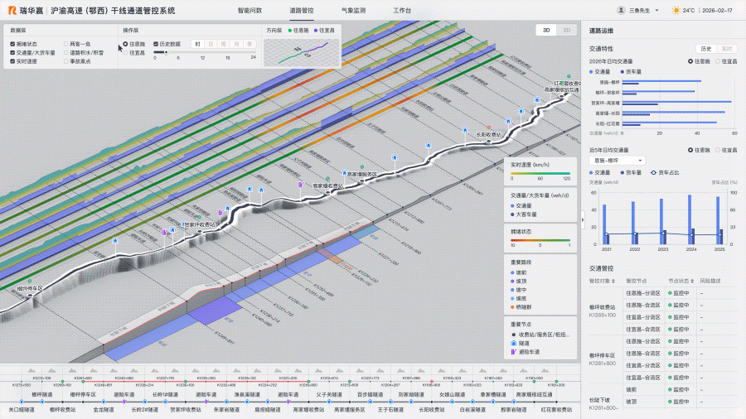
Task: Click 高家堰服务区 on the bottom timeline
Action: 350,410
